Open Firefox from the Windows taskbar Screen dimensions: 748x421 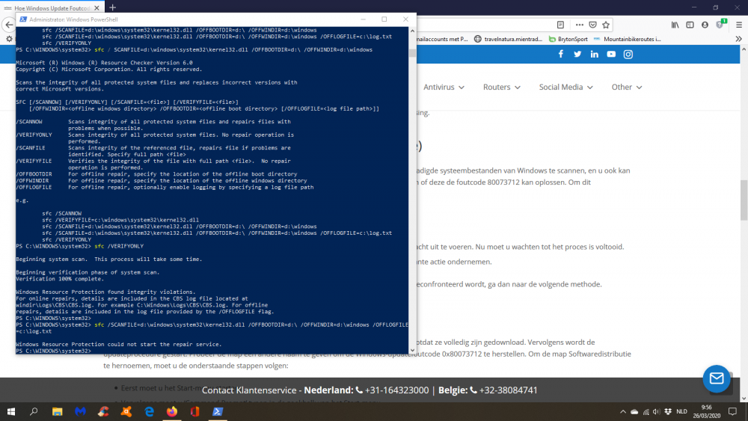(x=172, y=411)
